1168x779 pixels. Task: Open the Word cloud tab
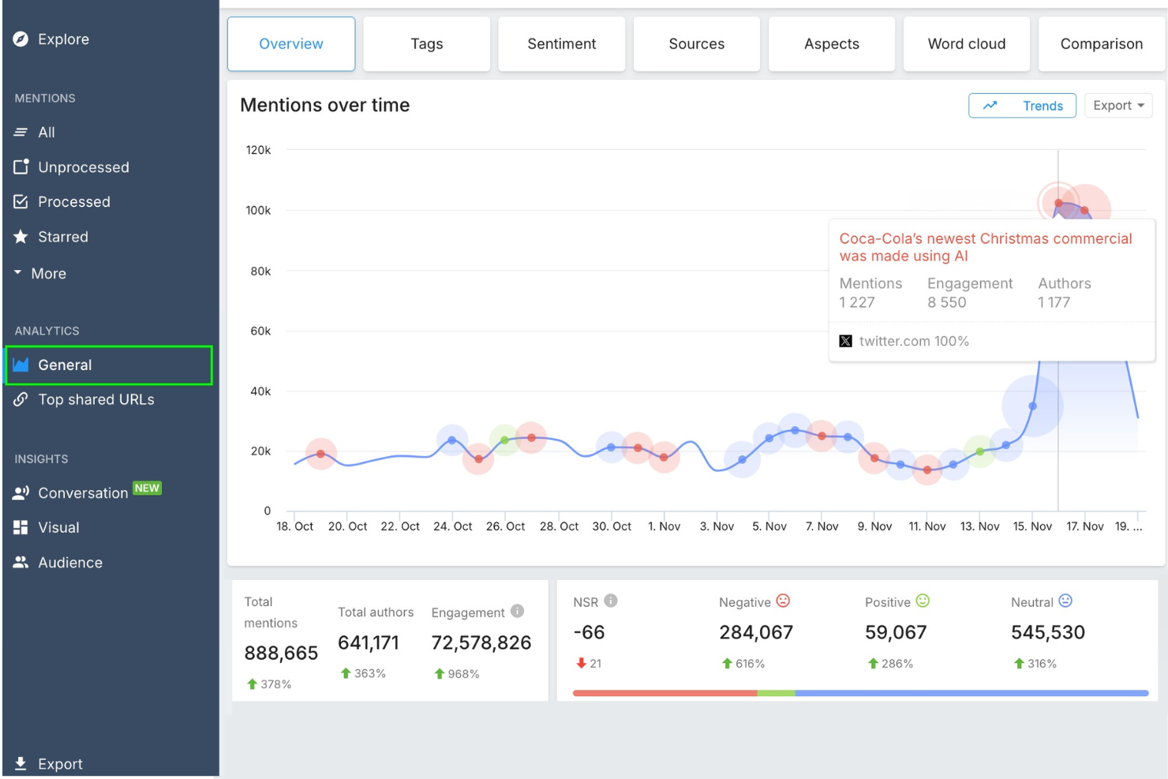coord(966,43)
